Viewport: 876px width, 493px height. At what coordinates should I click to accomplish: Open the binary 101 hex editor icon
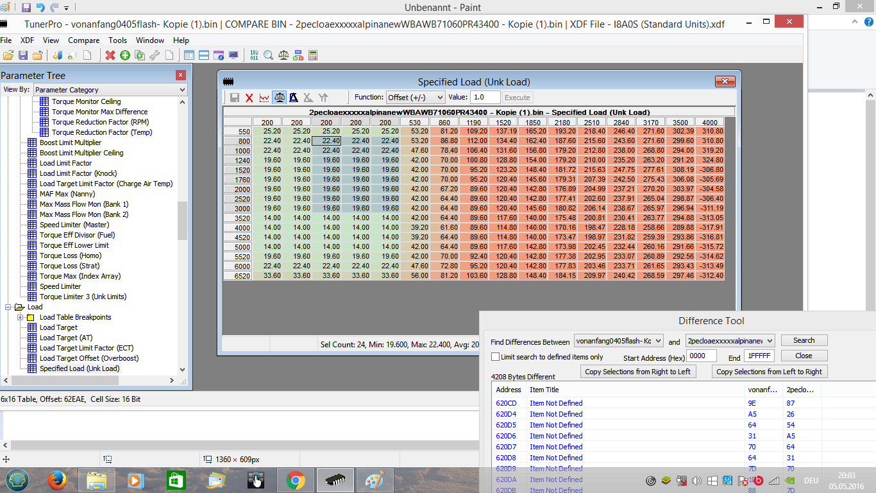[254, 55]
